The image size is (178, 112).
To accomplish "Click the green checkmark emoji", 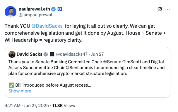I will click(11, 85).
